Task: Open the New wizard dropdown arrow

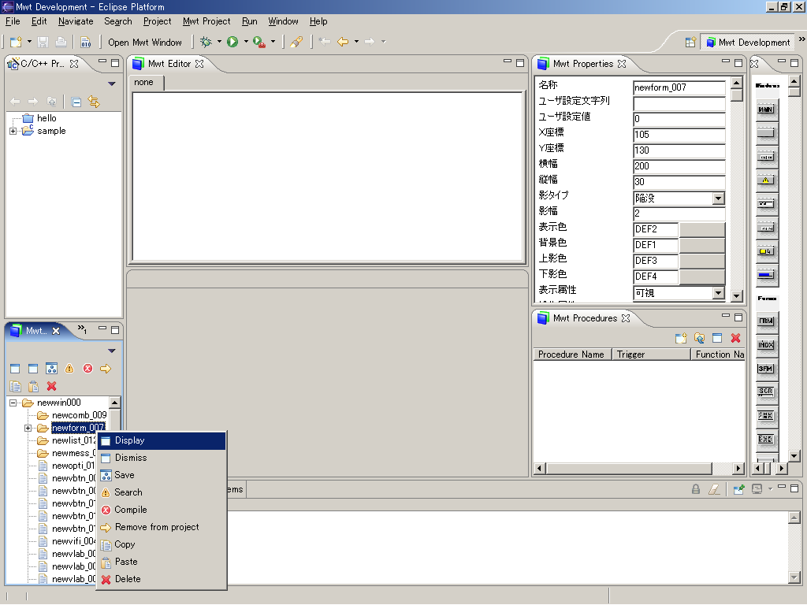Action: (29, 42)
